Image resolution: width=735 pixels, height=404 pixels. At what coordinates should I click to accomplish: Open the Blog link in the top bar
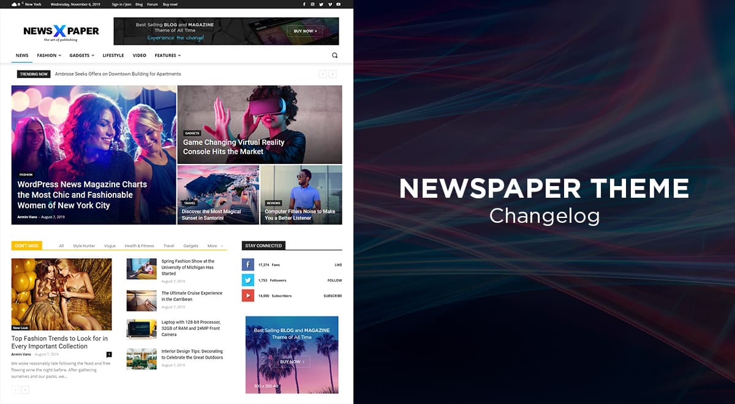pyautogui.click(x=139, y=4)
